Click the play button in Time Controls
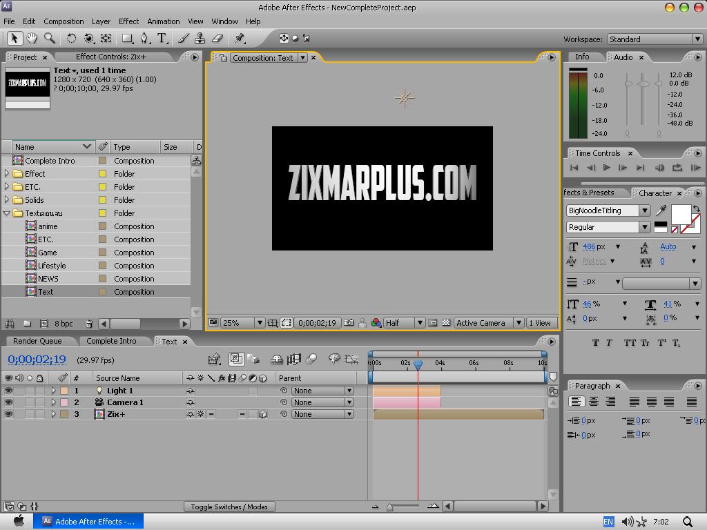The image size is (707, 530). [607, 168]
